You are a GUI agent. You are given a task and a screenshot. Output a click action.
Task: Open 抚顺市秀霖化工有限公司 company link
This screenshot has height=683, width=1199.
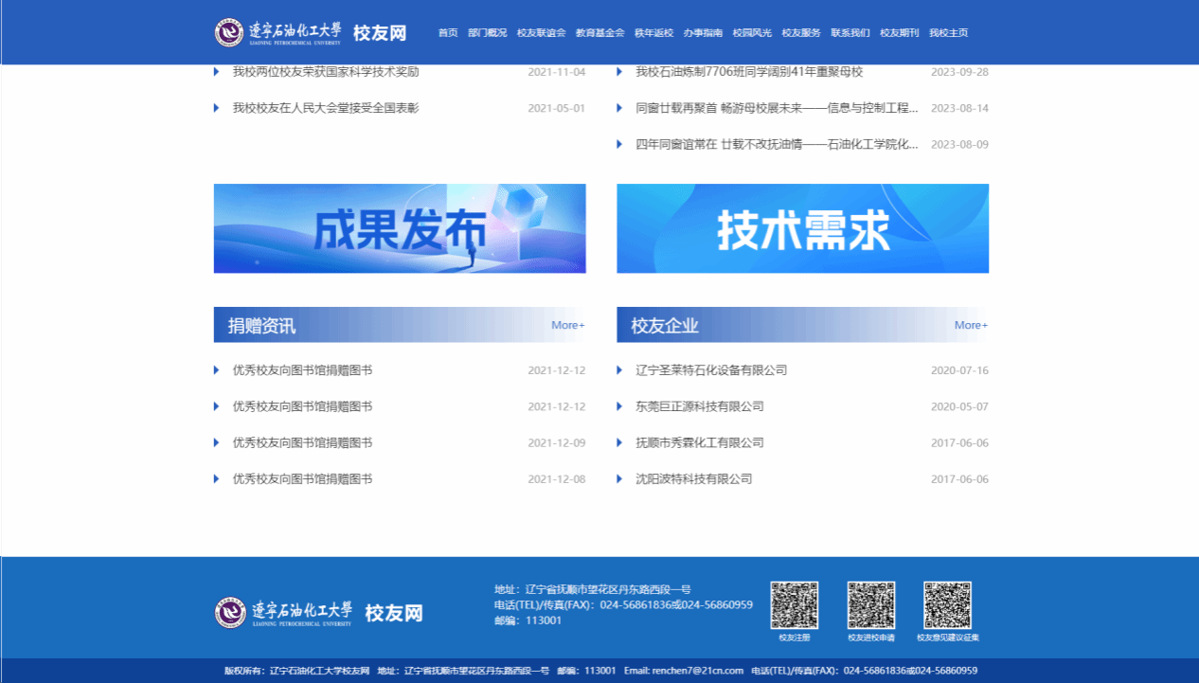point(700,442)
